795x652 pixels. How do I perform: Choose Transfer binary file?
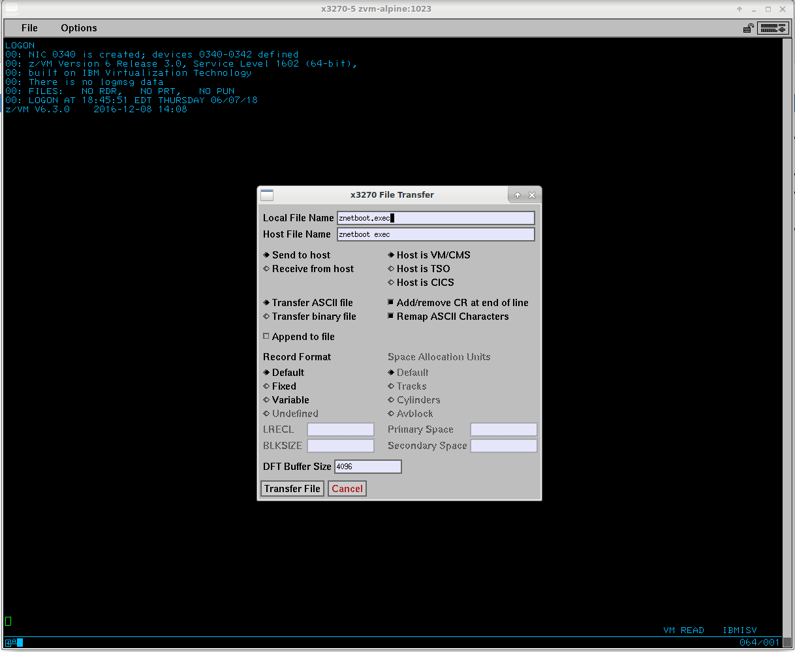(x=310, y=317)
